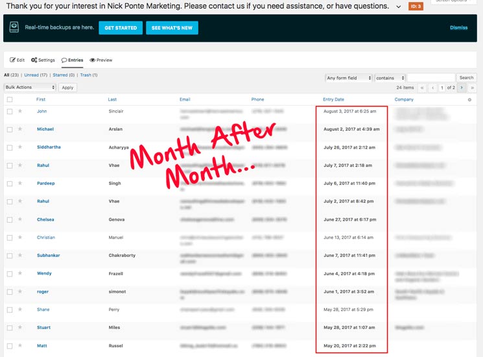Image resolution: width=483 pixels, height=357 pixels.
Task: Click the search text field
Action: point(431,78)
